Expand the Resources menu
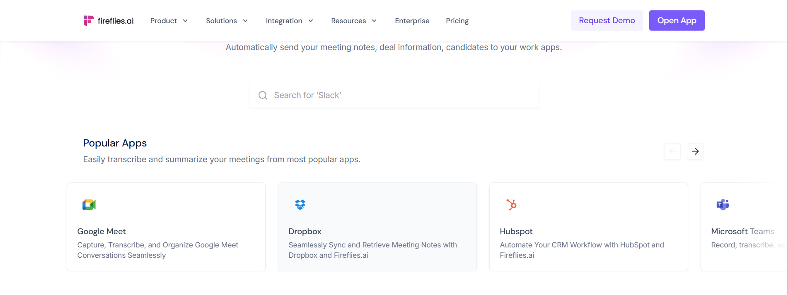 [x=354, y=21]
